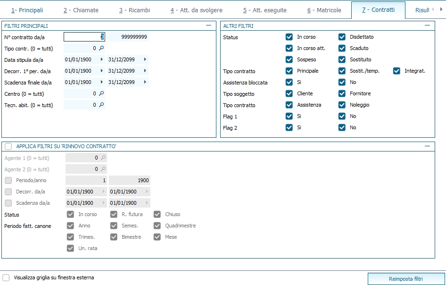The height and width of the screenshot is (285, 446).
Task: Open date picker for Data stipula start
Action: coord(102,59)
